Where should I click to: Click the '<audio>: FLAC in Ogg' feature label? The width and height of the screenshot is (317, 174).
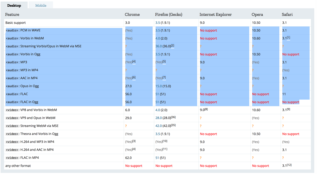pos(22,102)
